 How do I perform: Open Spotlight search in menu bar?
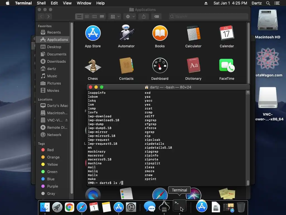coord(268,3)
